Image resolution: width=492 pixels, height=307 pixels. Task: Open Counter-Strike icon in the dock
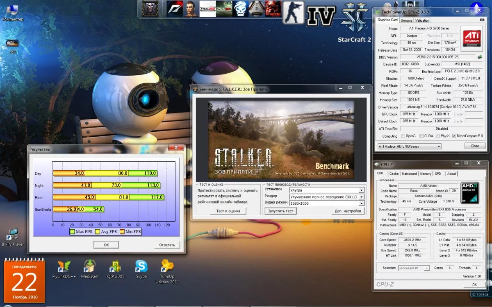coord(294,12)
